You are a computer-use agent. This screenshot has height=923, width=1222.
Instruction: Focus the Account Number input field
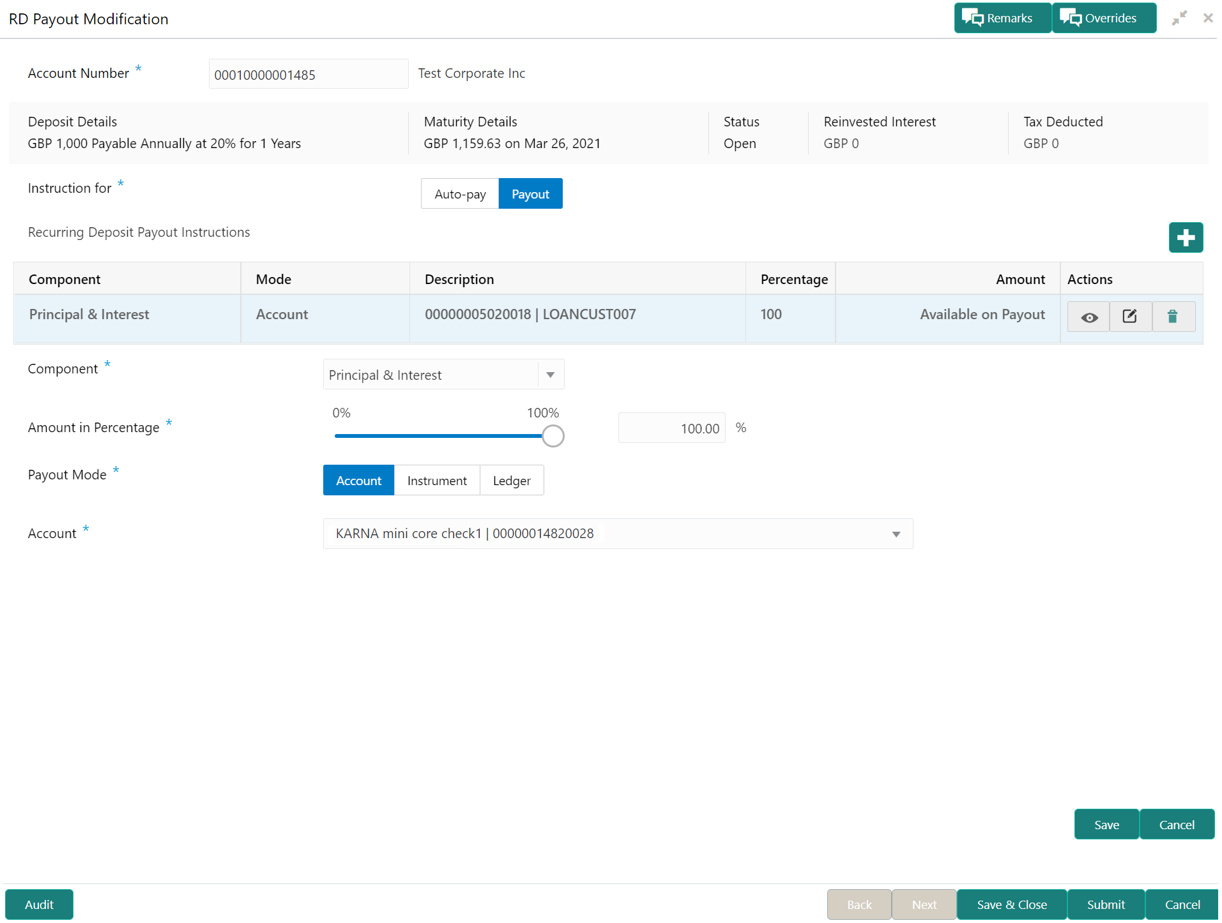pyautogui.click(x=309, y=74)
